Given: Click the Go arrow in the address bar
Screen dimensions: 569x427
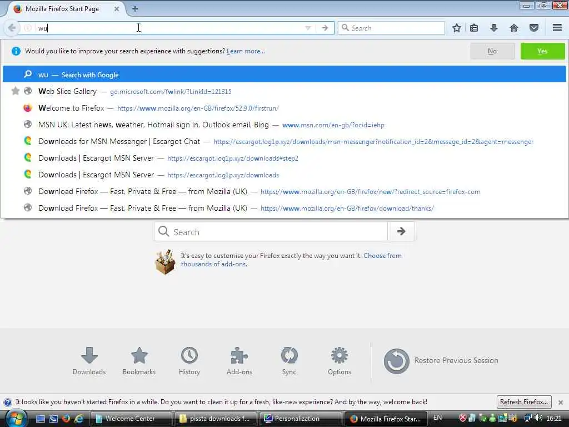Looking at the screenshot, I should [325, 28].
